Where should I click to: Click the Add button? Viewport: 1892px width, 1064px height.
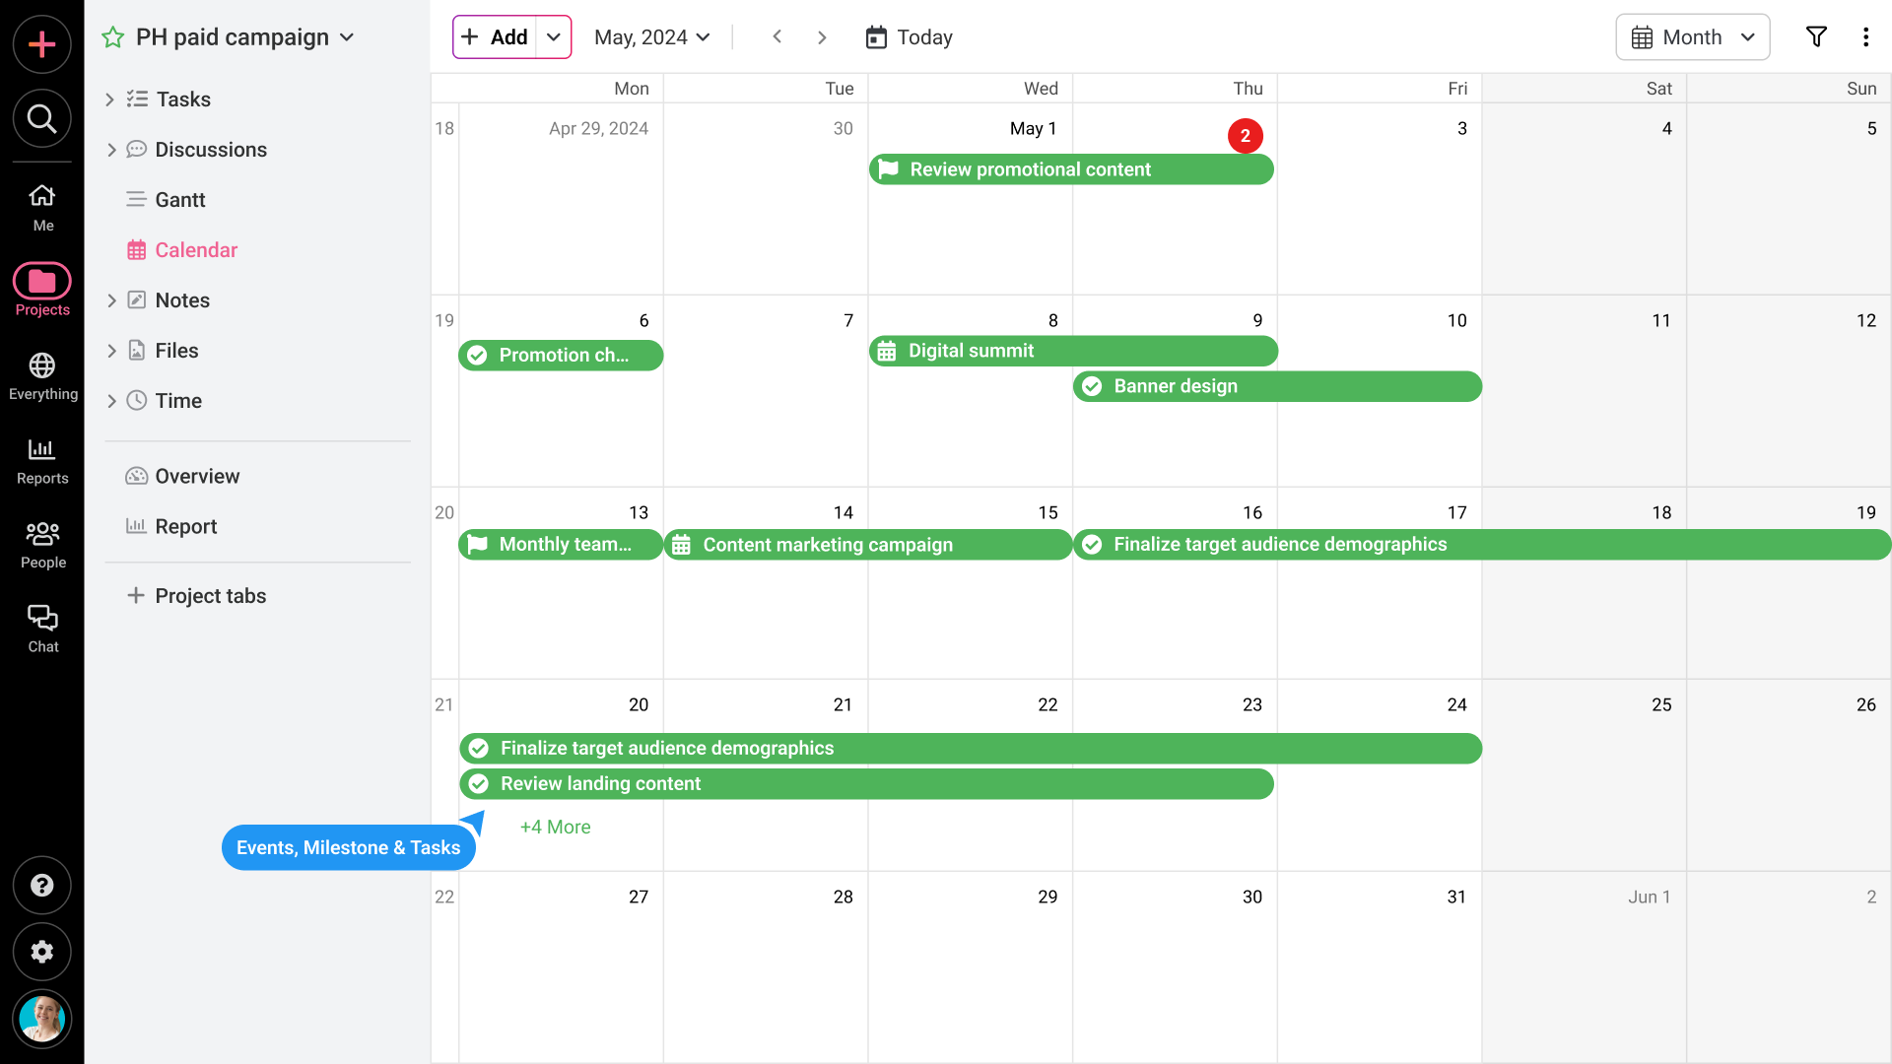pyautogui.click(x=495, y=37)
